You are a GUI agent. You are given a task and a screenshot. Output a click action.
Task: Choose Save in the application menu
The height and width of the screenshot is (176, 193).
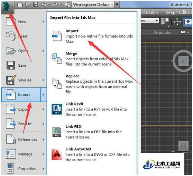point(24,65)
